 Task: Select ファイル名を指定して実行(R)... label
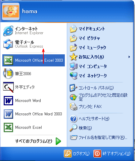[x=103, y=138]
